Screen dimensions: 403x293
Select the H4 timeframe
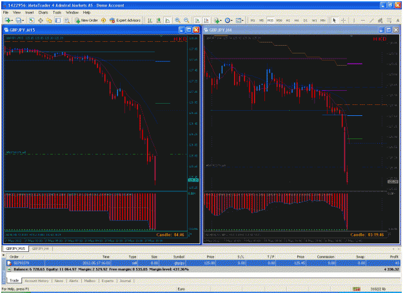click(297, 20)
